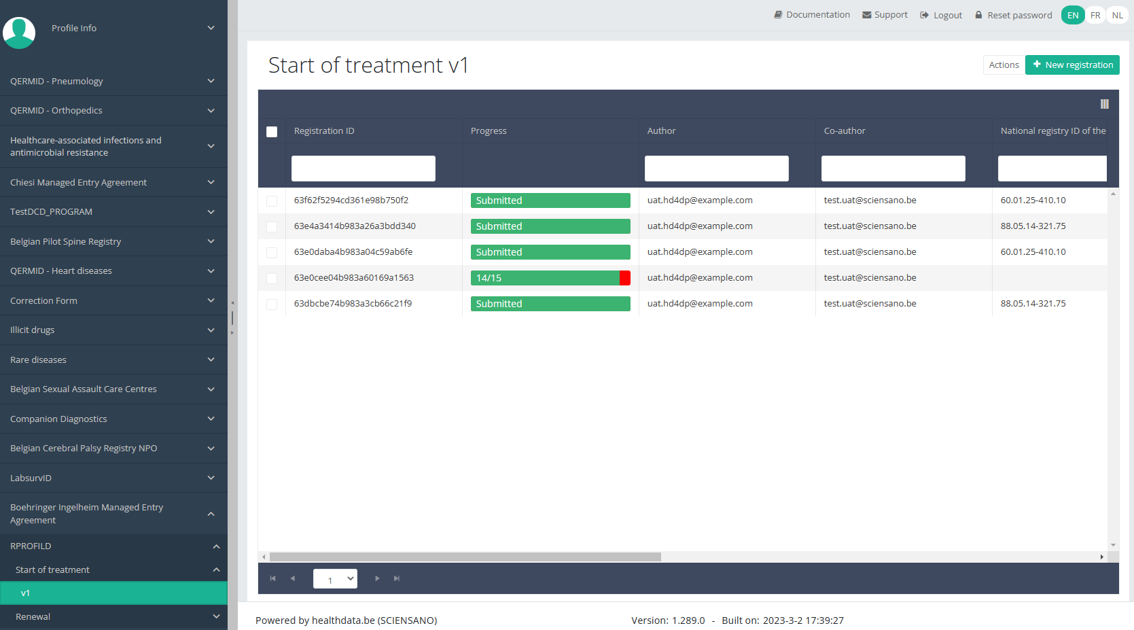Viewport: 1134px width, 630px height.
Task: Open Documentation book icon link
Action: pos(812,15)
